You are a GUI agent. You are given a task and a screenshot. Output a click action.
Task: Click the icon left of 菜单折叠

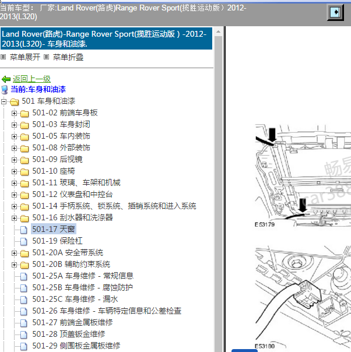coord(46,57)
